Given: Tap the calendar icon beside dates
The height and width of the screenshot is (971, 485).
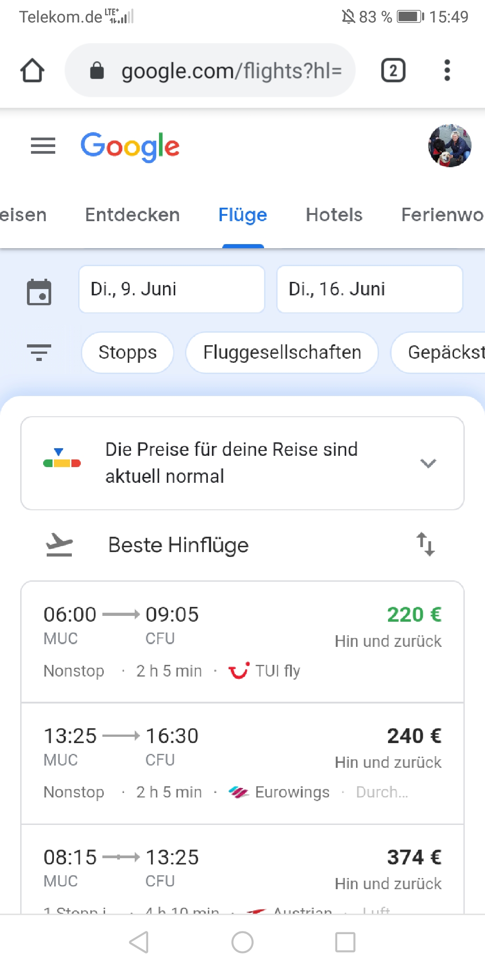Looking at the screenshot, I should [39, 292].
